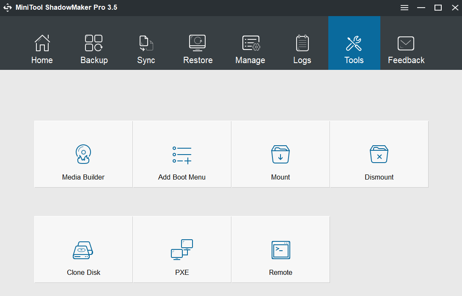Maximize the ShadowMaker window

pos(438,8)
